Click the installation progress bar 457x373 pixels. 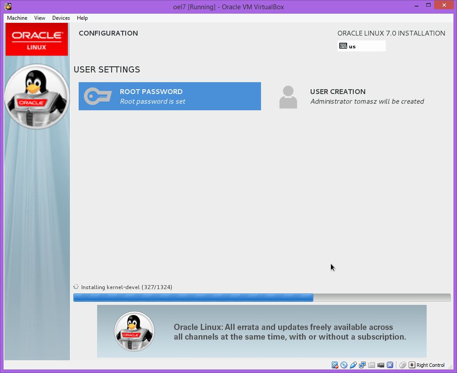[262, 297]
